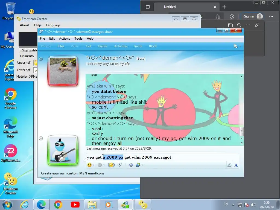280x210 pixels.
Task: Open Edge extensions puzzle icon
Action: point(232,16)
